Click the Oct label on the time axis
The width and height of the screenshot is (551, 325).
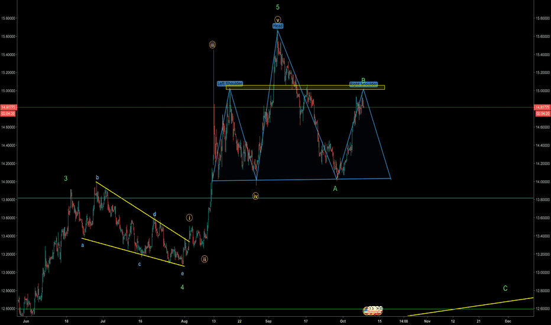coord(343,321)
